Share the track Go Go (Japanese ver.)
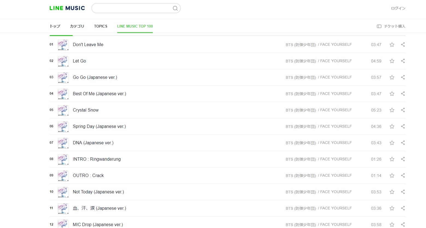The image size is (426, 228). [403, 77]
